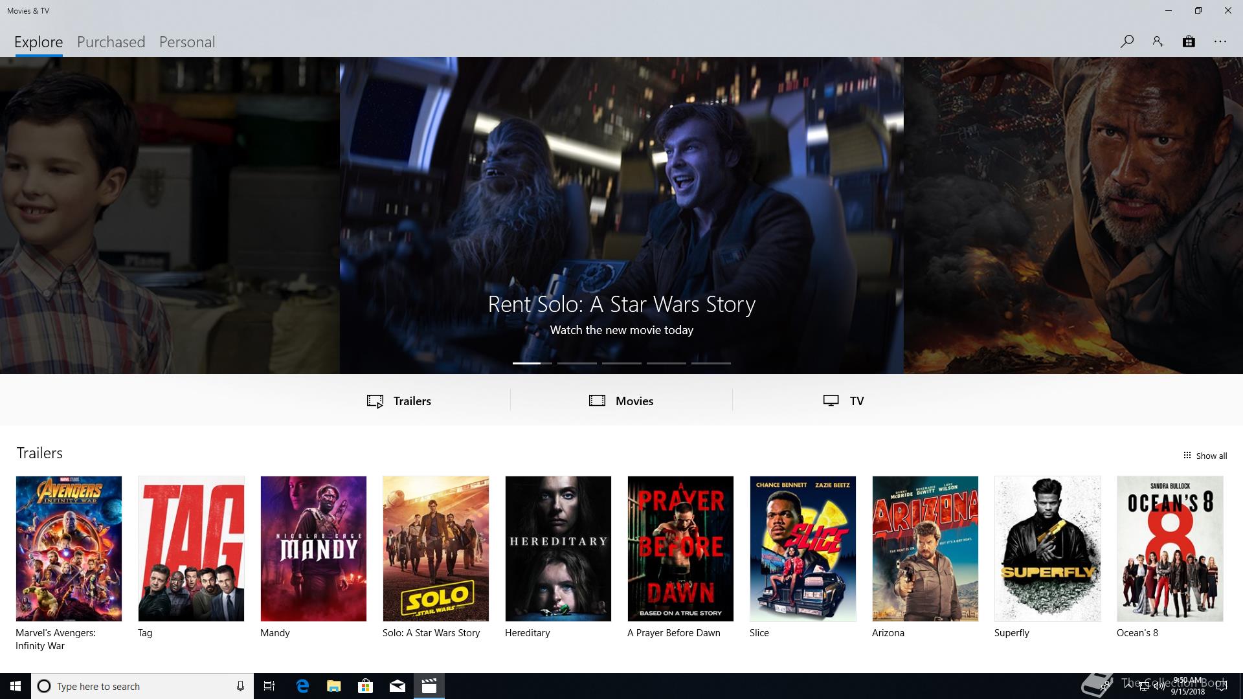1243x699 pixels.
Task: Launch Microsoft Edge from the taskbar
Action: point(302,686)
